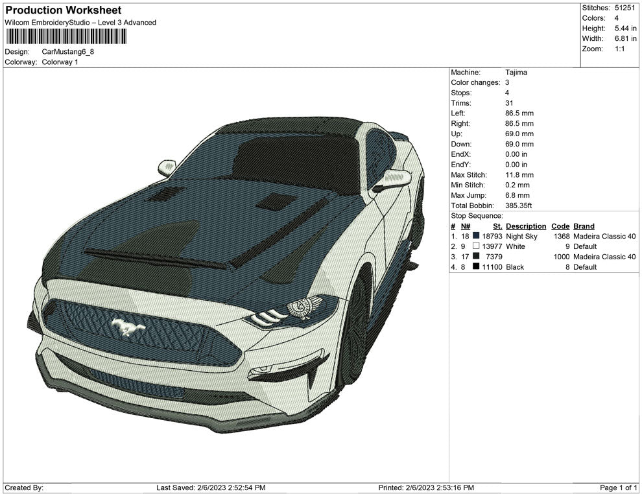Click the Mustang pony emblem on the grille
Image resolution: width=642 pixels, height=494 pixels.
(x=128, y=327)
